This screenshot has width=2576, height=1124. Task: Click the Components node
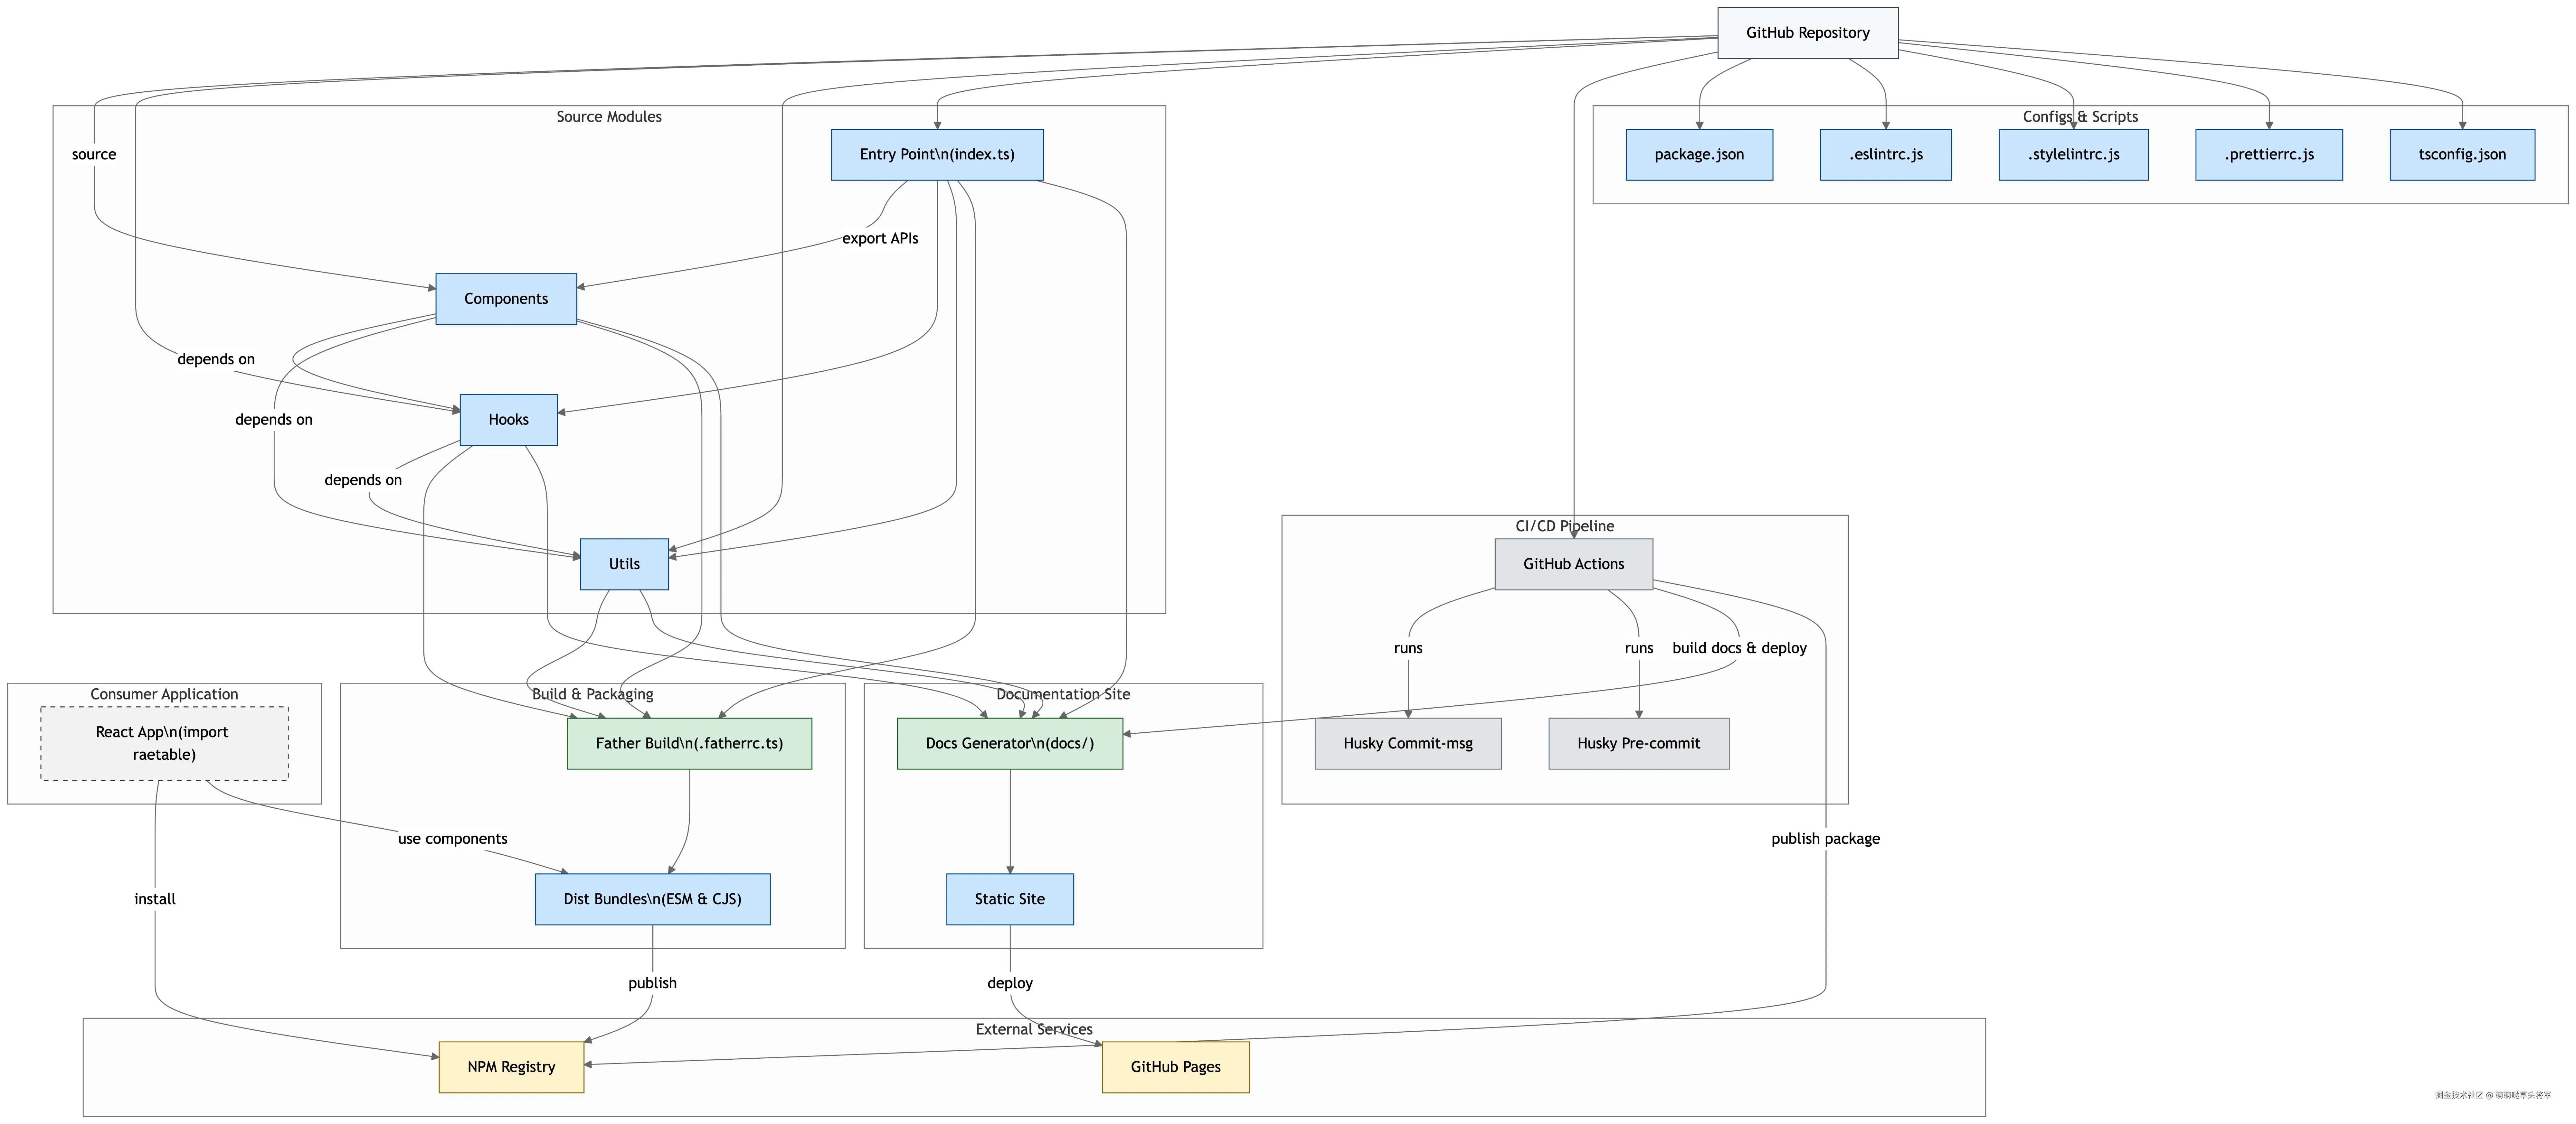(506, 299)
